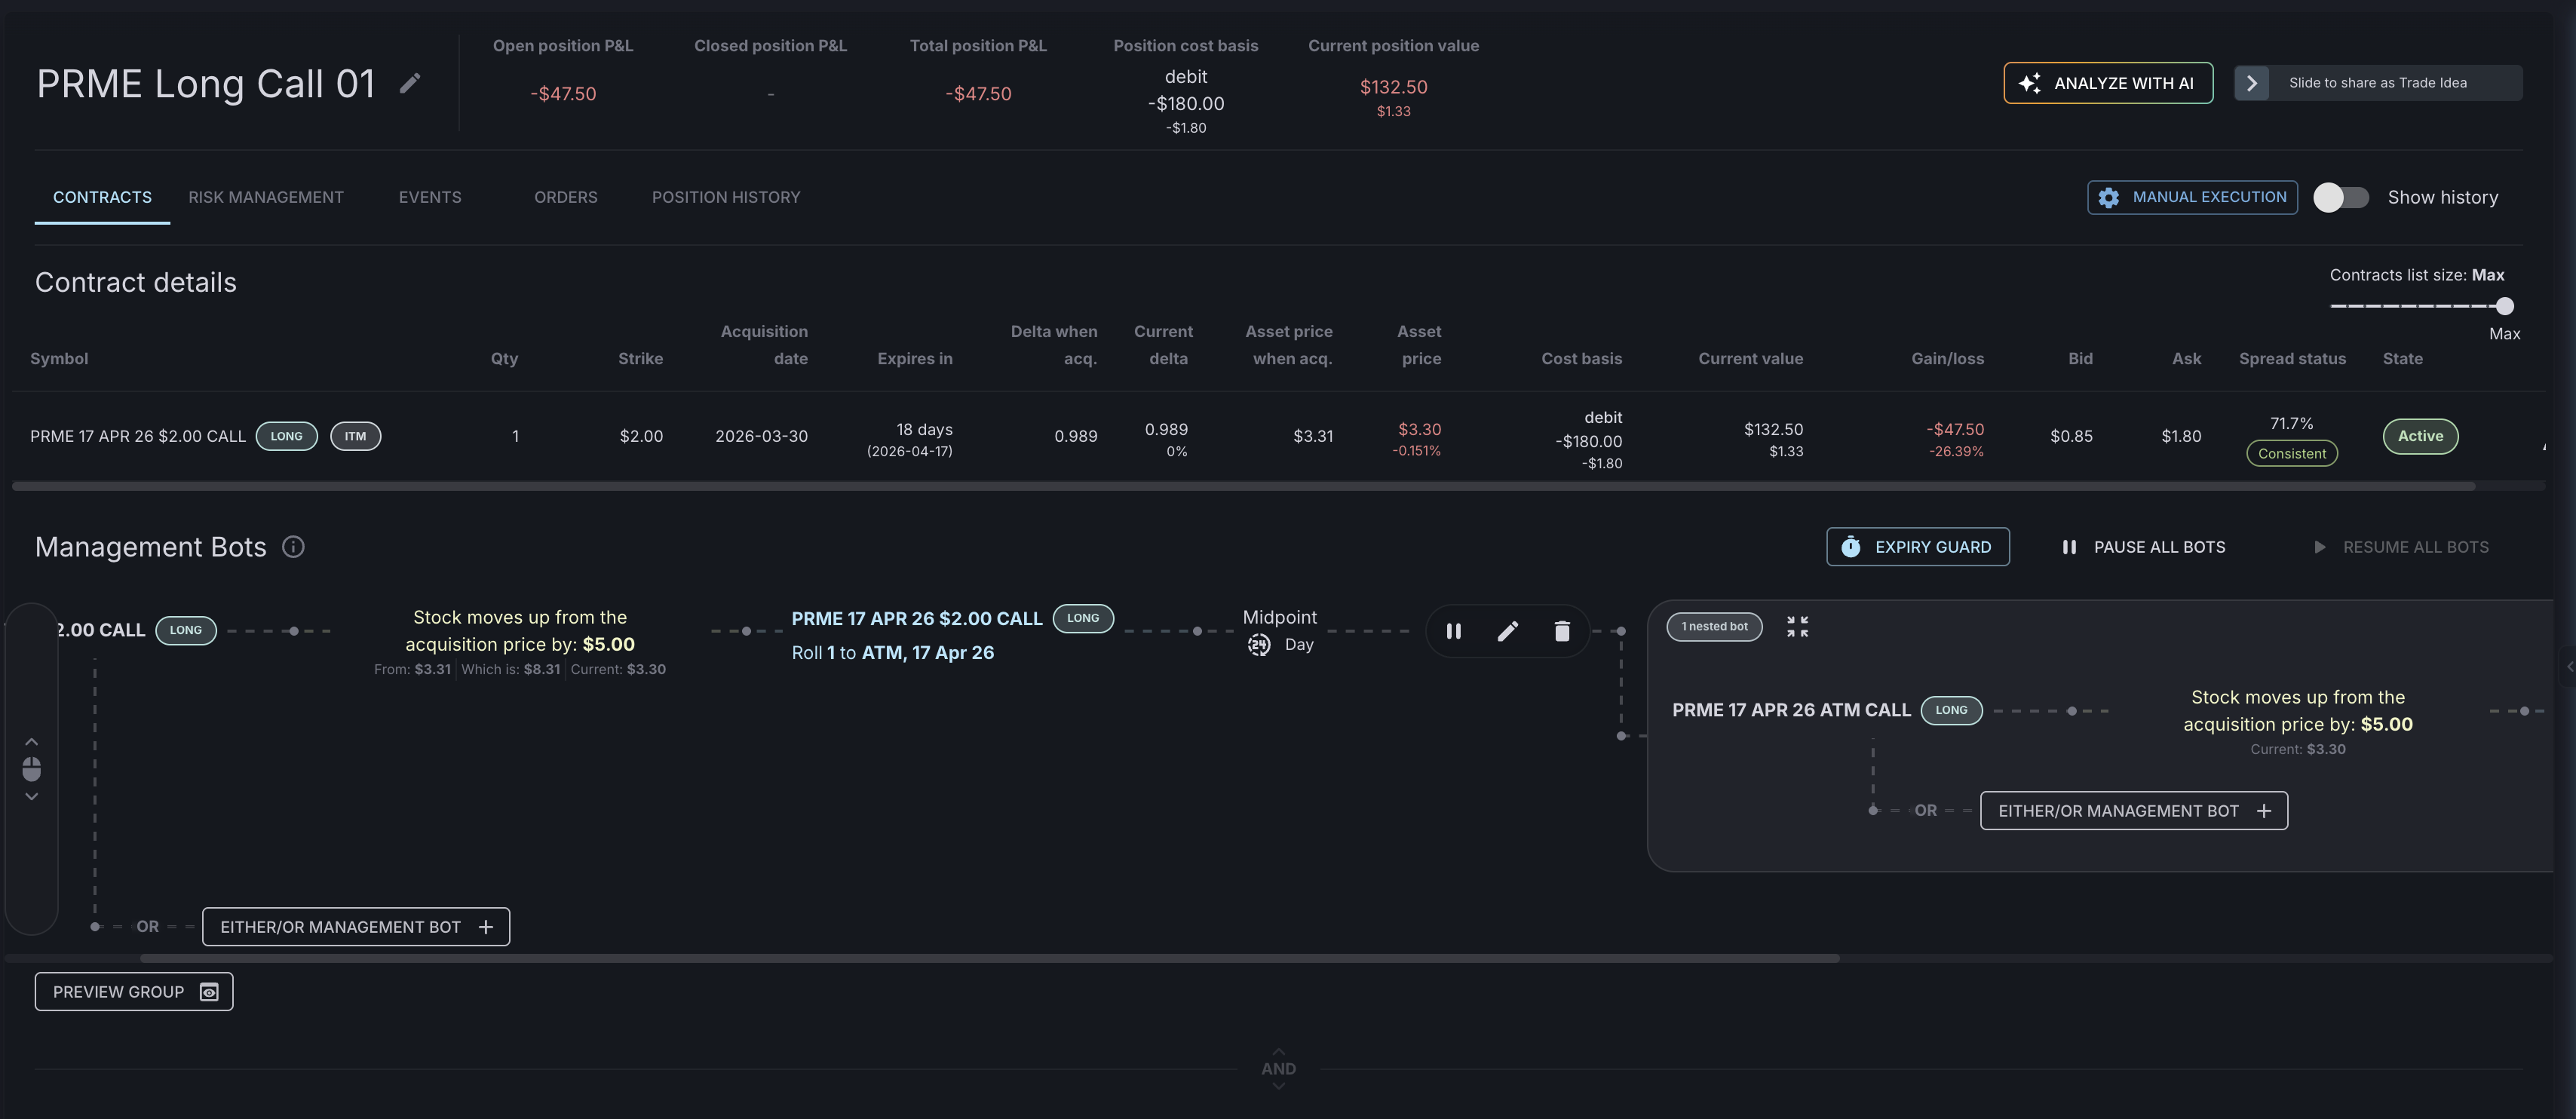This screenshot has height=1119, width=2576.
Task: Click pencil icon to rename PRME Long Call 01
Action: pyautogui.click(x=410, y=83)
